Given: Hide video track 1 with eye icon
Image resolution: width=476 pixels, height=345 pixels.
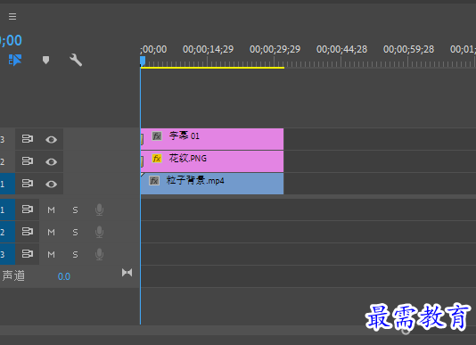Looking at the screenshot, I should tap(51, 184).
